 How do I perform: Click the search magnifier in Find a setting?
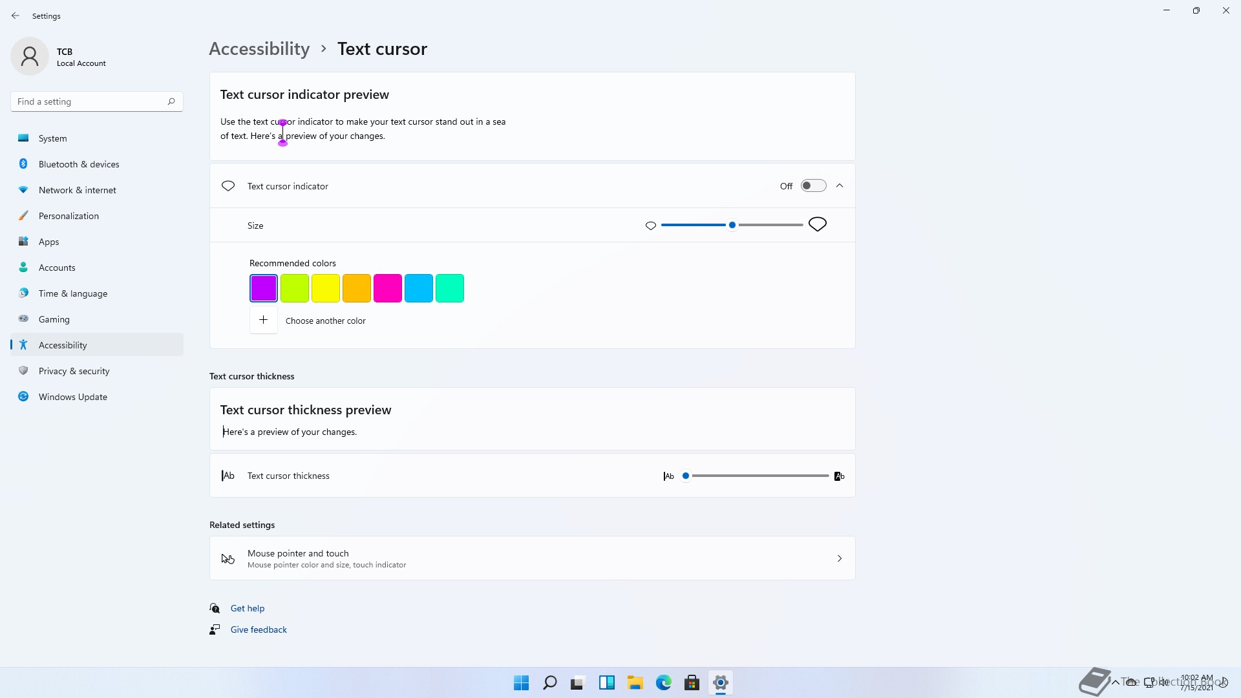[171, 101]
